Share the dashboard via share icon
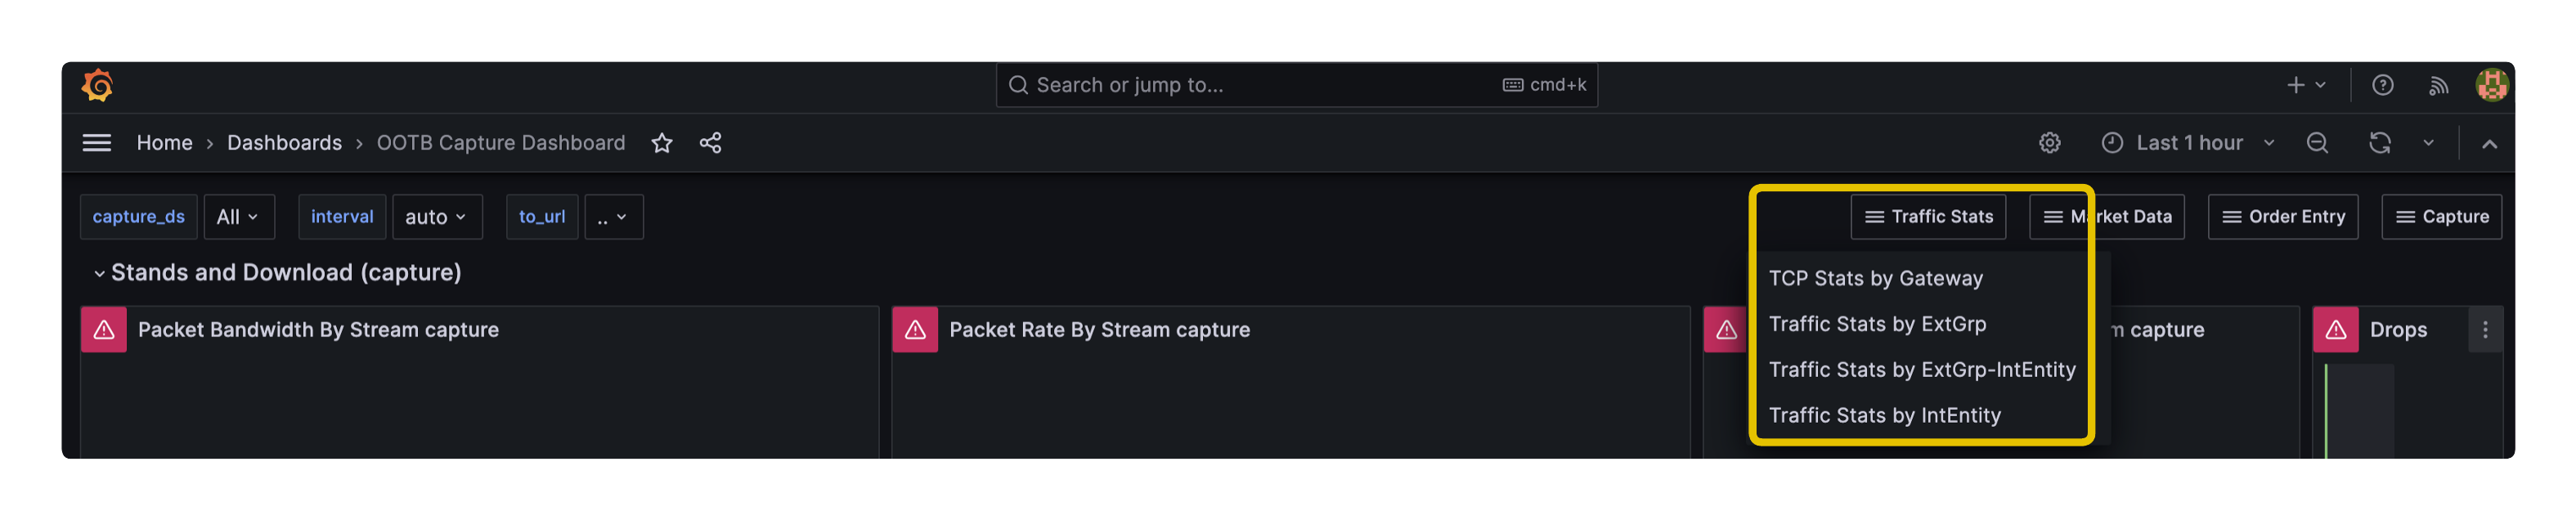Image resolution: width=2576 pixels, height=520 pixels. pyautogui.click(x=710, y=143)
